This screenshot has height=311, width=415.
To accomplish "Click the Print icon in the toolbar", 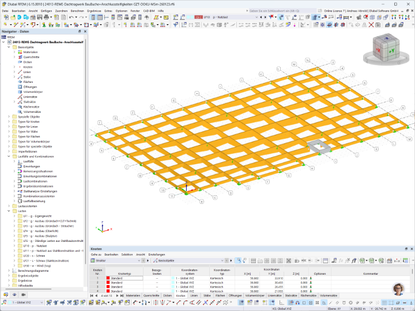I will (x=46, y=17).
